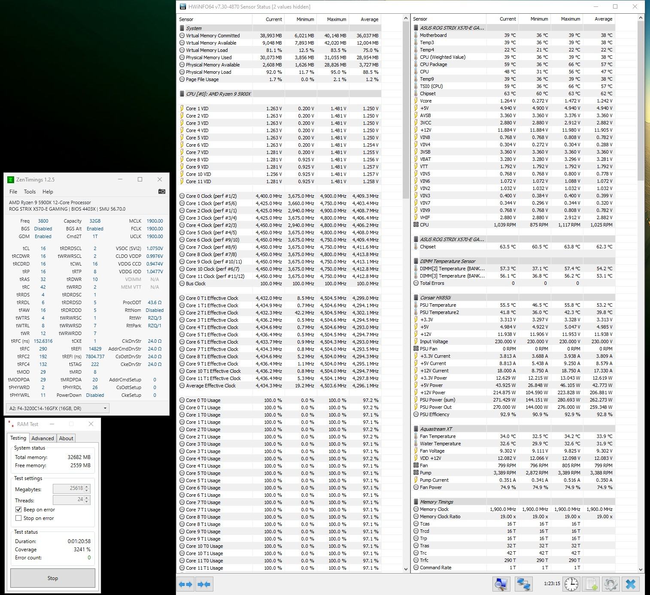
Task: Click the ZenTimings camera screenshot icon
Action: coord(162,191)
